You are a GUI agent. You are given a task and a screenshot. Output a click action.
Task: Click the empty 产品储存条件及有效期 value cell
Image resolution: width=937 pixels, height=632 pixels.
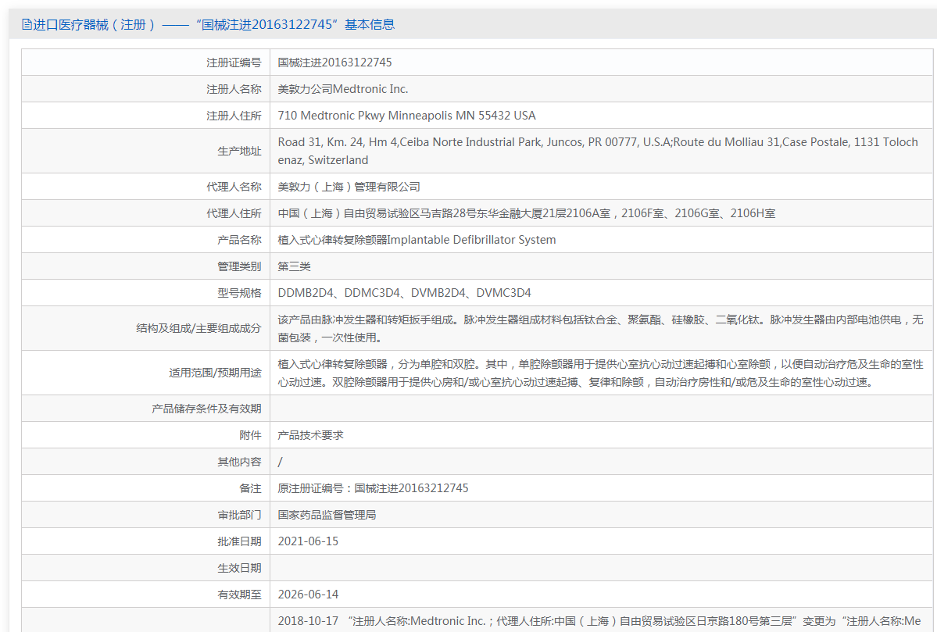point(602,409)
